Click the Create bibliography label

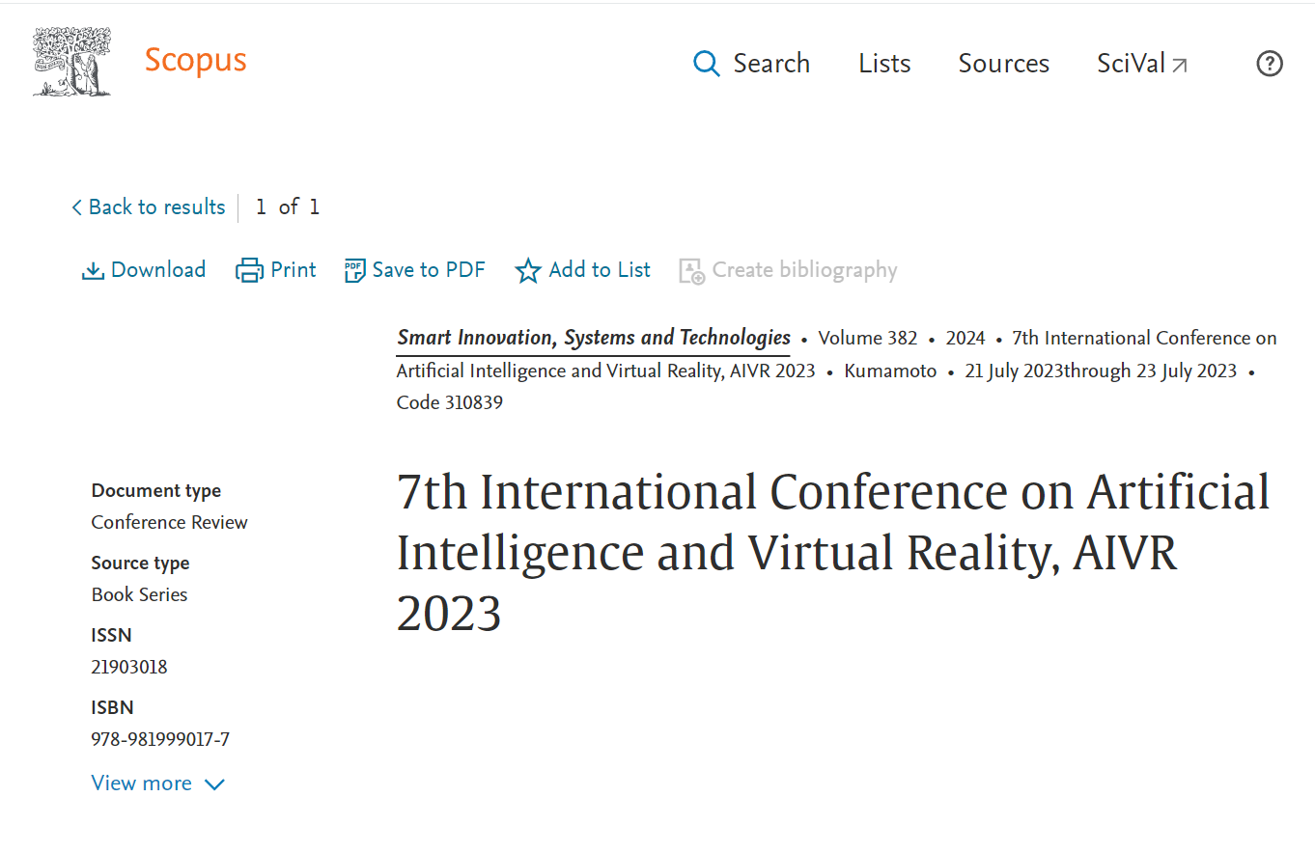[x=804, y=270]
